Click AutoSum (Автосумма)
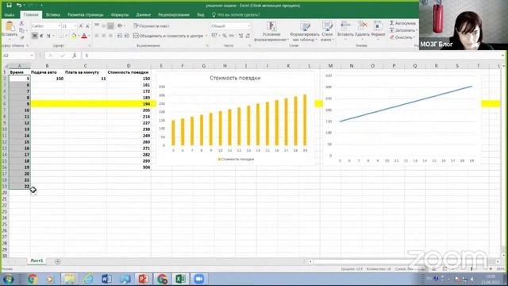The image size is (508, 286). point(402,23)
